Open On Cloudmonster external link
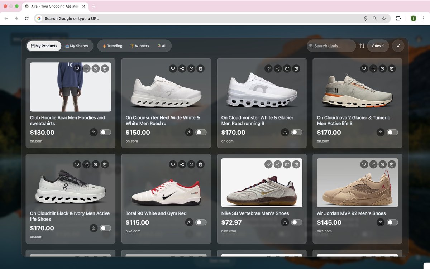Screen dimensions: 430x269 coord(287,68)
